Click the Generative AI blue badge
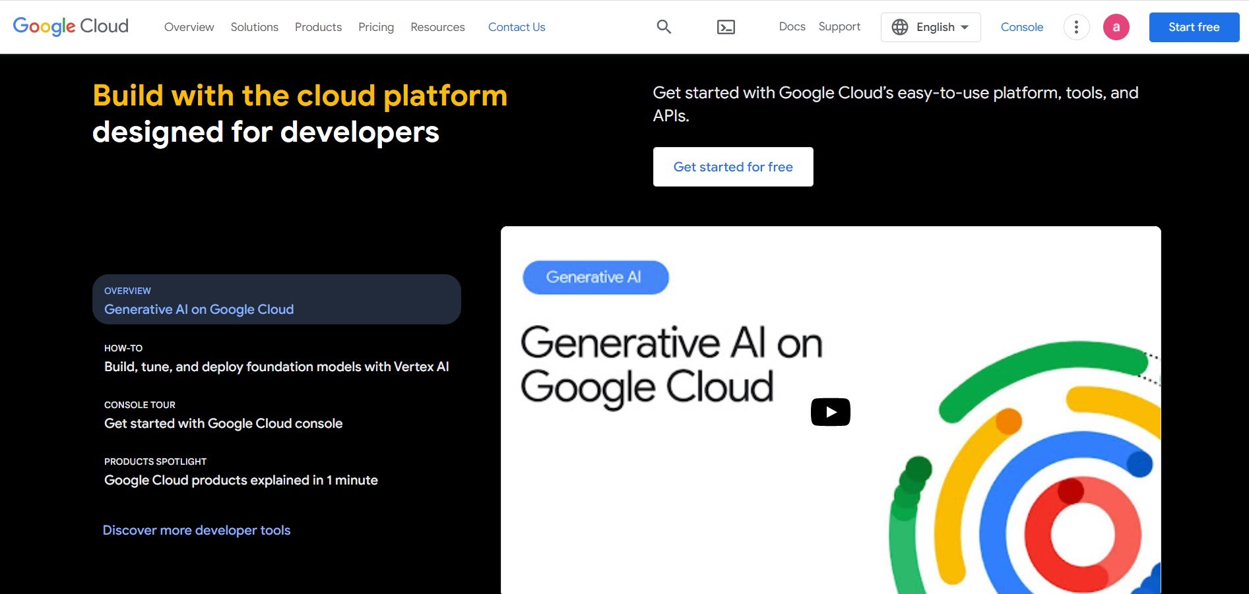Image resolution: width=1249 pixels, height=594 pixels. 595,278
